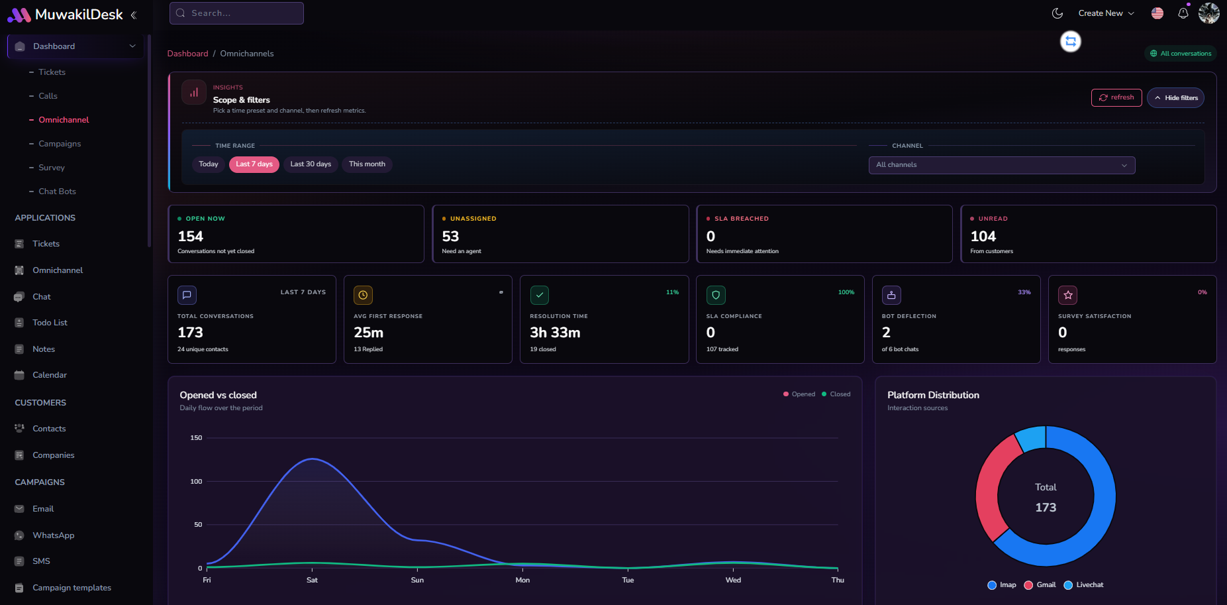Image resolution: width=1227 pixels, height=605 pixels.
Task: Click the refresh metrics button
Action: [1116, 97]
